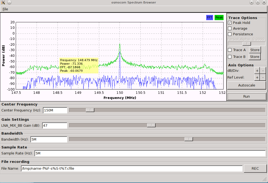Click the Center Frequency slider handle
The width and height of the screenshot is (268, 183).
[x=90, y=110]
